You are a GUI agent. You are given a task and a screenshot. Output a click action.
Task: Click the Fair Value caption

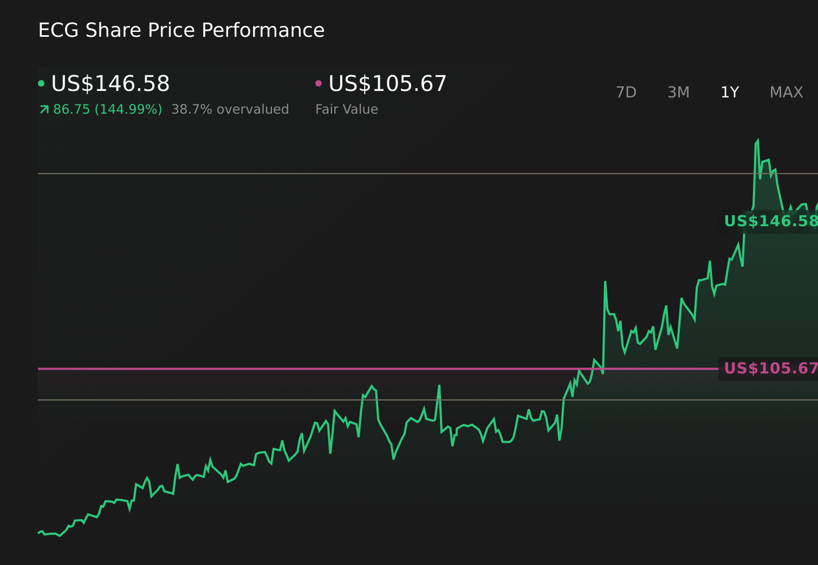pos(347,109)
